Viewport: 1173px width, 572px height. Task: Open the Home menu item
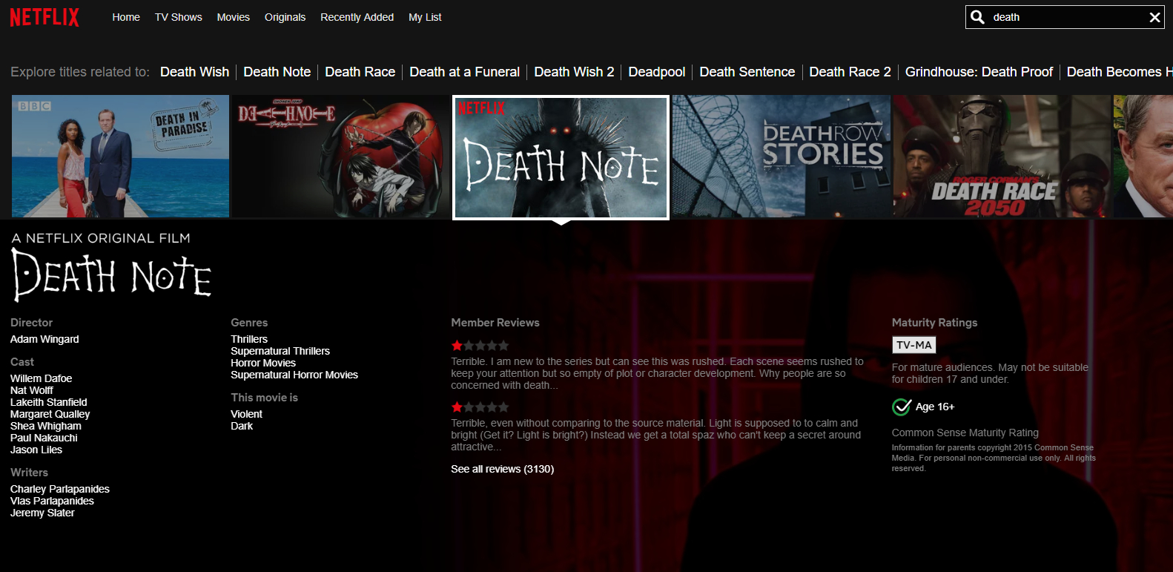tap(126, 17)
